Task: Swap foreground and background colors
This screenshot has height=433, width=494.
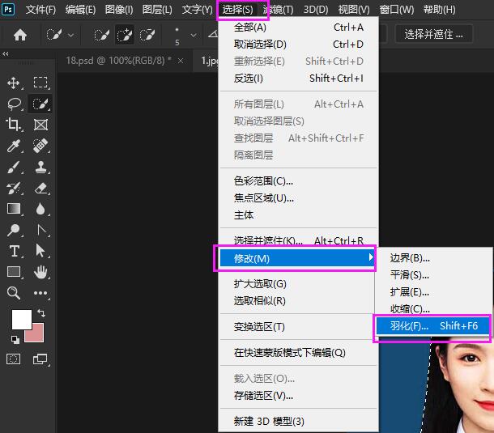Action: [x=41, y=312]
